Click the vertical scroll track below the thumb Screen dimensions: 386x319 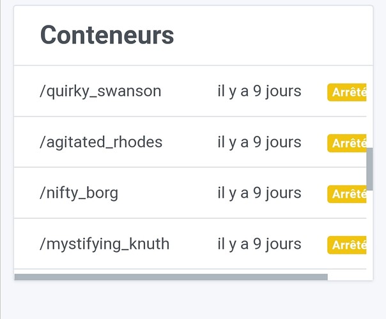click(369, 230)
